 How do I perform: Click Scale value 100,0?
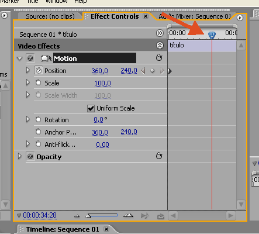pyautogui.click(x=103, y=83)
